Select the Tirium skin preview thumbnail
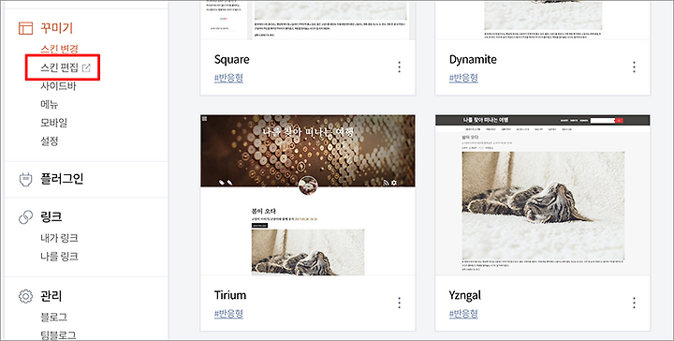This screenshot has width=674, height=341. coord(308,195)
